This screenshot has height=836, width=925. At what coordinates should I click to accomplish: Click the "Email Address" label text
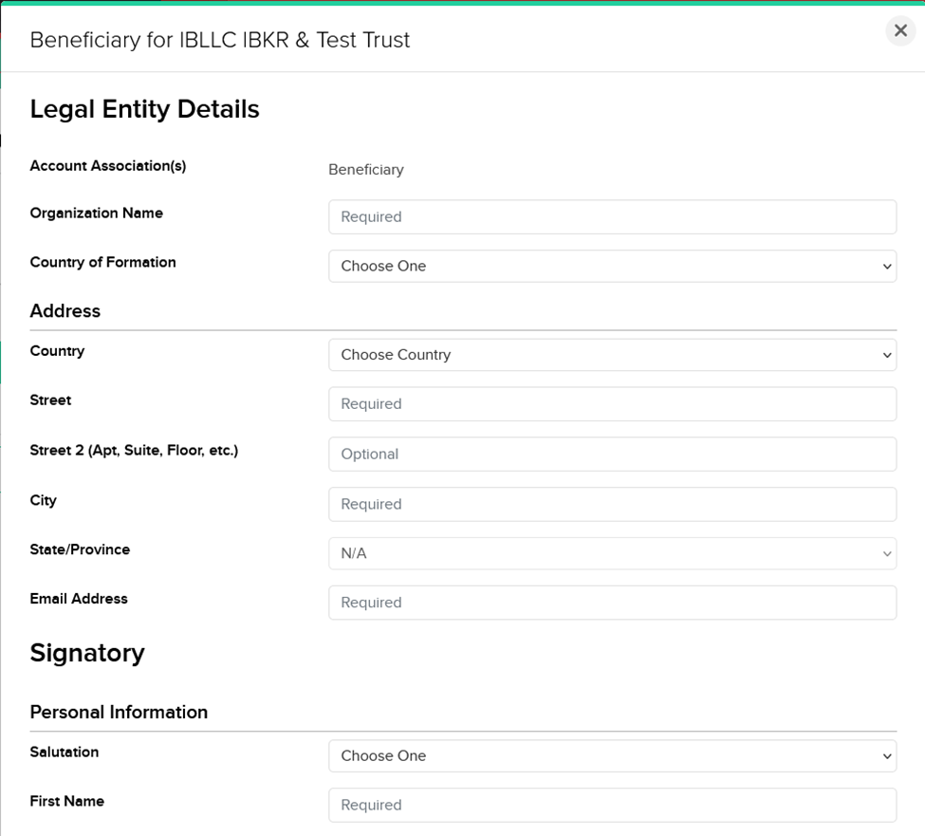click(x=79, y=599)
